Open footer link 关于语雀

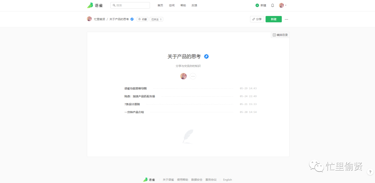click(x=168, y=180)
